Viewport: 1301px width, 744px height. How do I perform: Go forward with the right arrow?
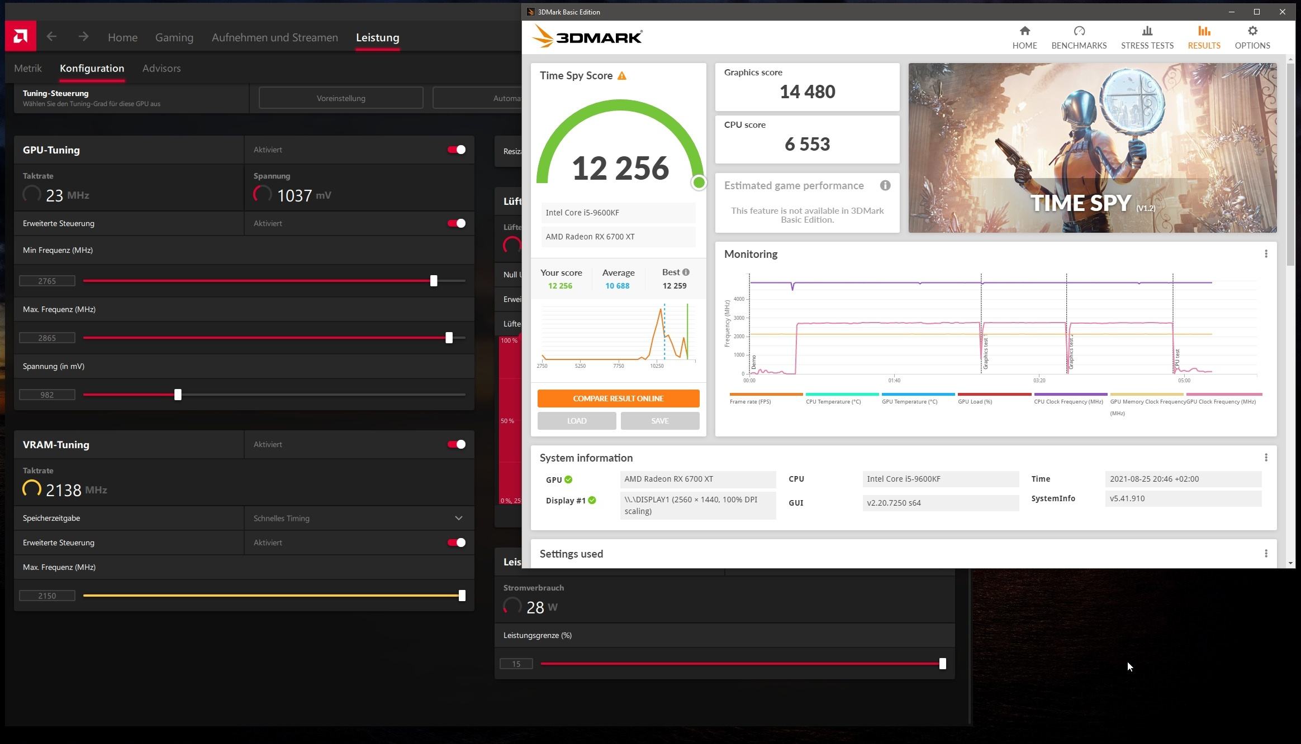pos(83,37)
